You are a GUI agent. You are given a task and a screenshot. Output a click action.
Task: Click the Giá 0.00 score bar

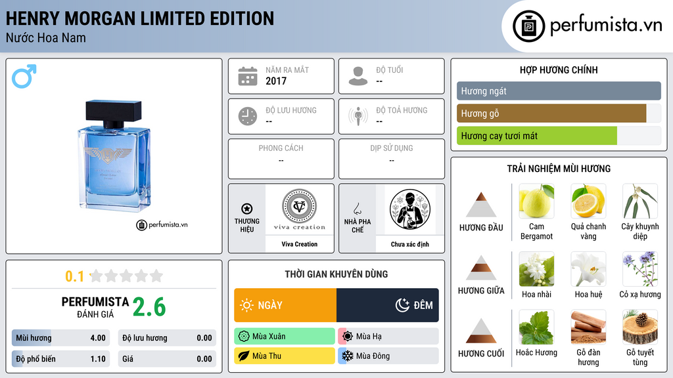pyautogui.click(x=167, y=359)
